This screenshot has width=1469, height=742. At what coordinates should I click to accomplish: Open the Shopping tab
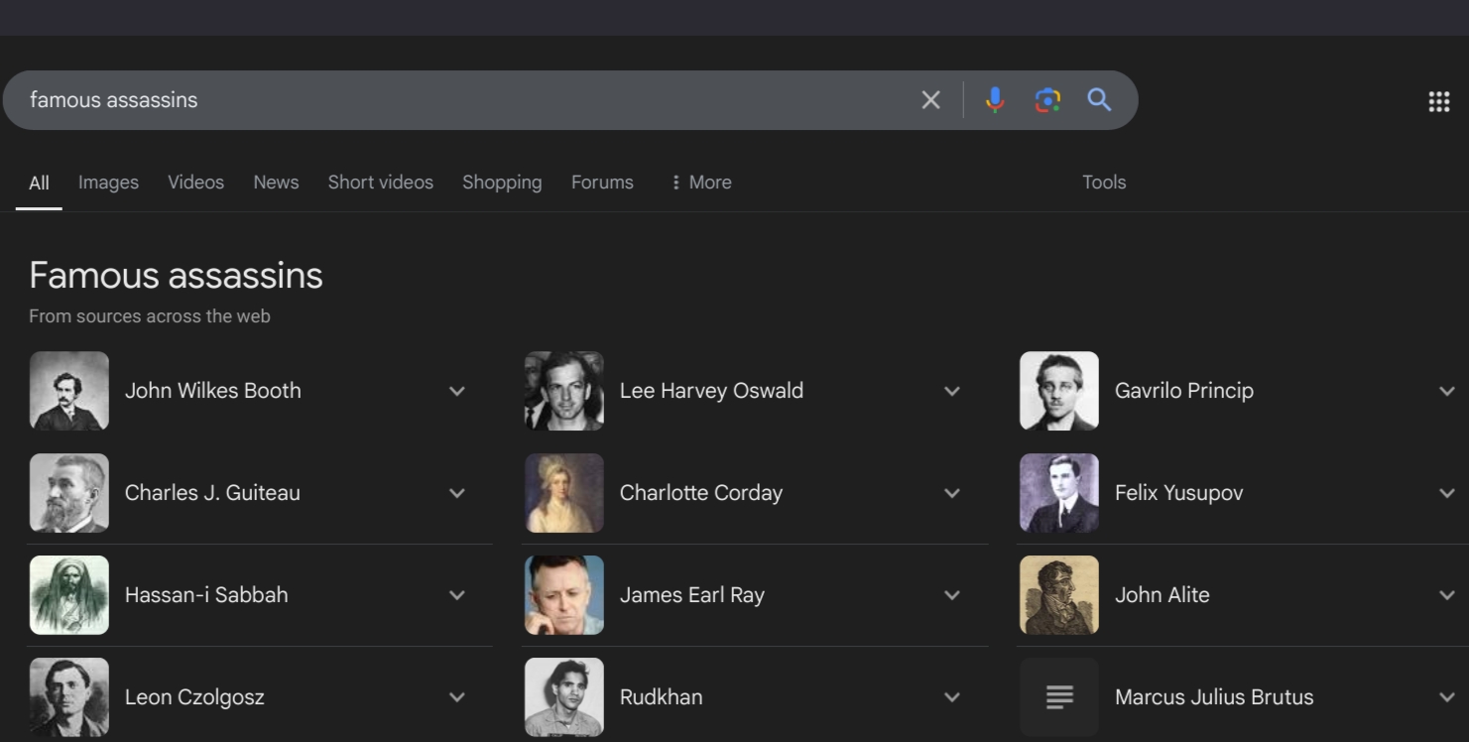(x=502, y=183)
